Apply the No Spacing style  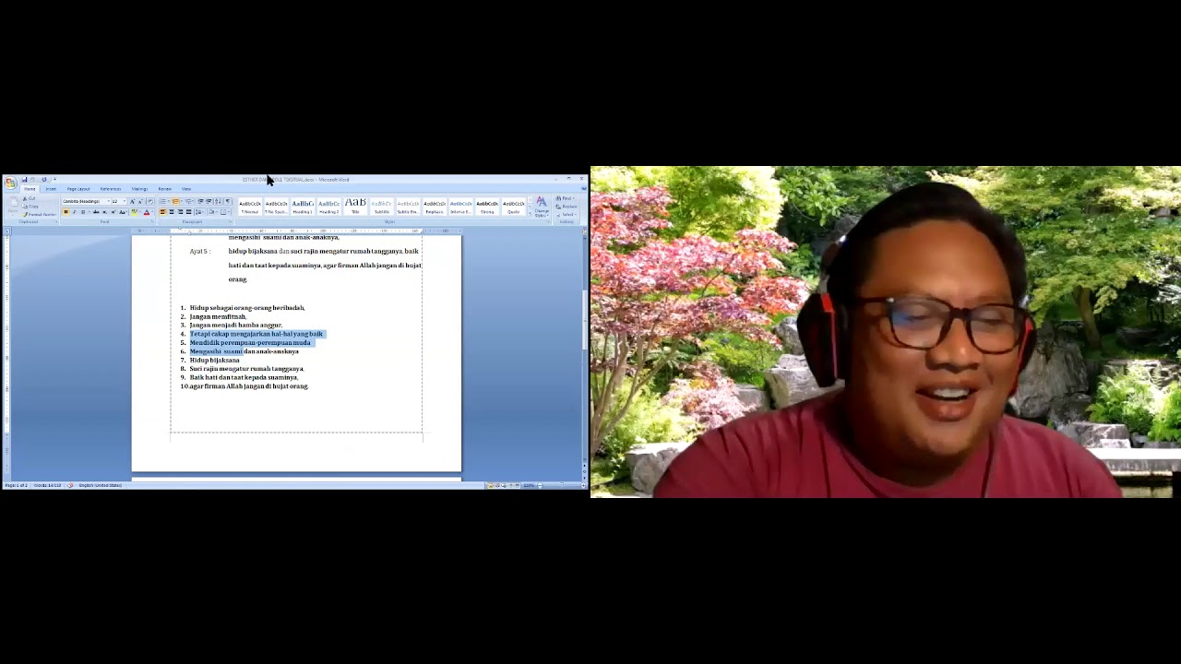click(276, 207)
